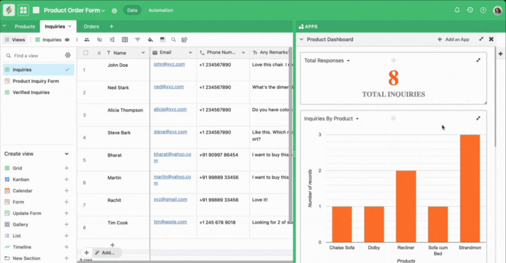This screenshot has width=506, height=263.
Task: Switch to the Products tab
Action: 25,27
